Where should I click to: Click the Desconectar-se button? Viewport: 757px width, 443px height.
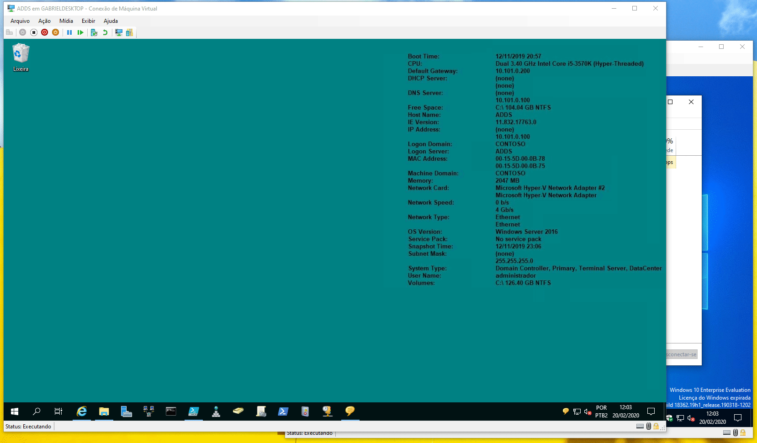(681, 354)
